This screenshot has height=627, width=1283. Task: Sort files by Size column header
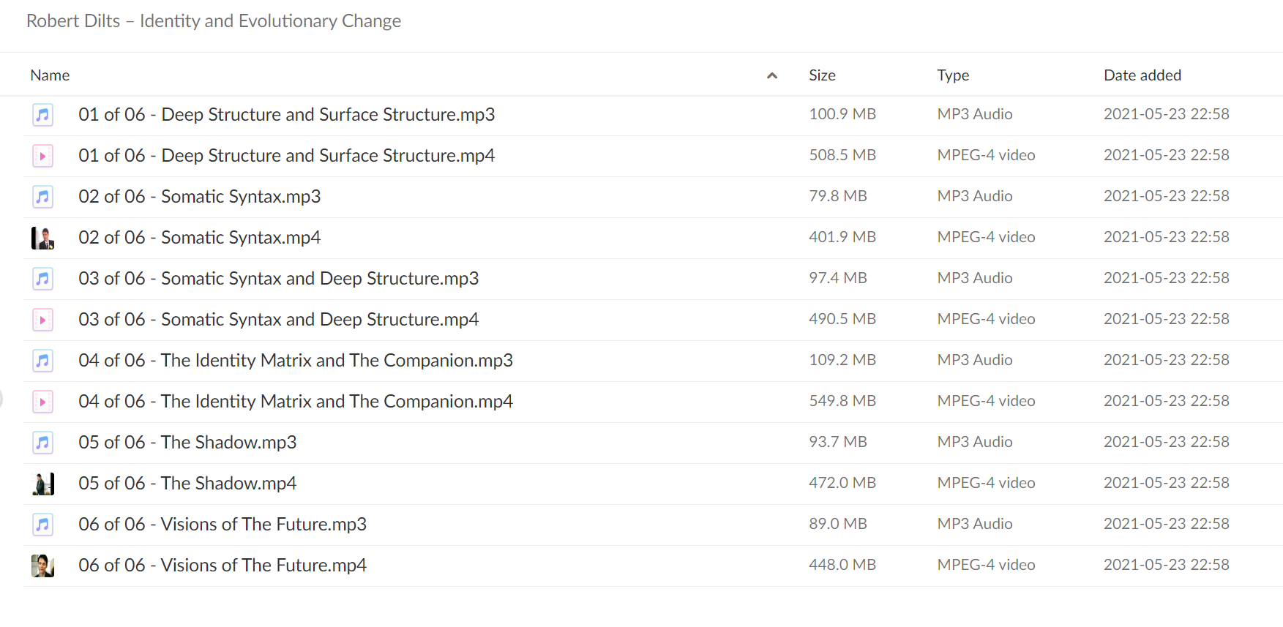822,75
